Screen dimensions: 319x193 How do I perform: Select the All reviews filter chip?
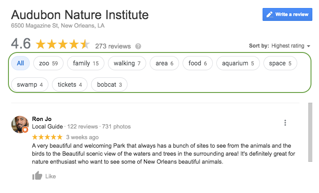tap(20, 63)
